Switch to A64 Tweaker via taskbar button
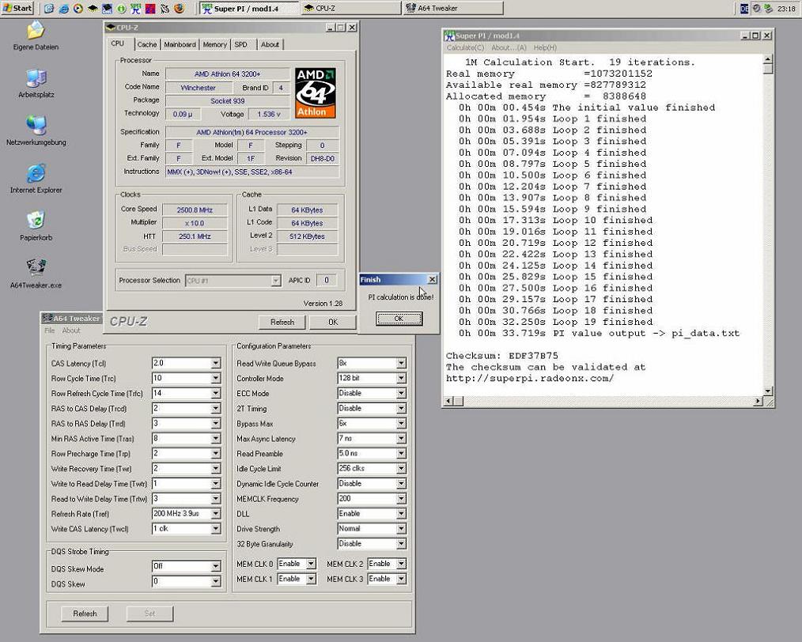The height and width of the screenshot is (642, 802). pyautogui.click(x=453, y=8)
